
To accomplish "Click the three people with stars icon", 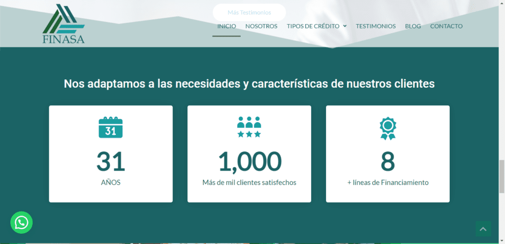I will 249,127.
